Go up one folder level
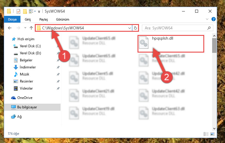 [31, 28]
